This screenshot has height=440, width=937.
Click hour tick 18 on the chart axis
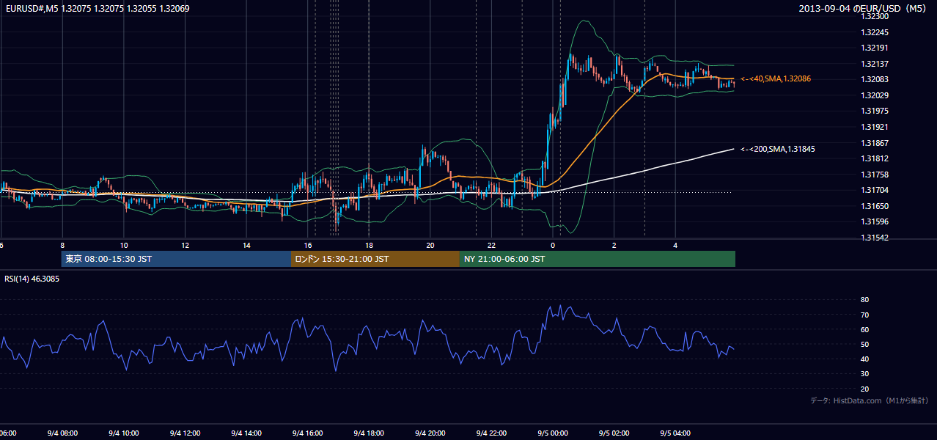(x=369, y=245)
